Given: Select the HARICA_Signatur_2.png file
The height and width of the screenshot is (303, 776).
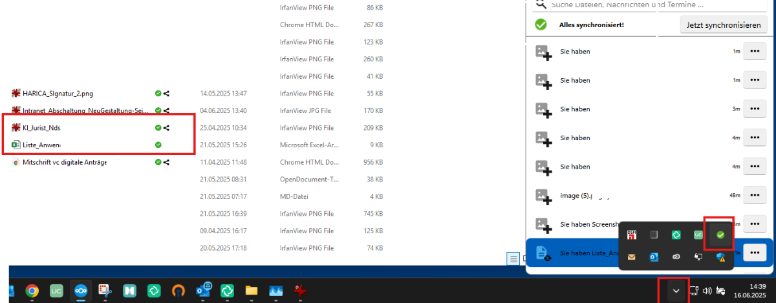Looking at the screenshot, I should tap(57, 94).
